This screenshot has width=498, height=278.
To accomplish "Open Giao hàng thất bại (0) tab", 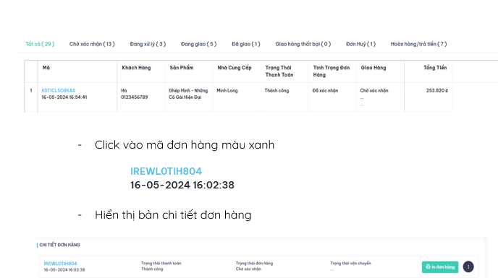I will pyautogui.click(x=303, y=44).
